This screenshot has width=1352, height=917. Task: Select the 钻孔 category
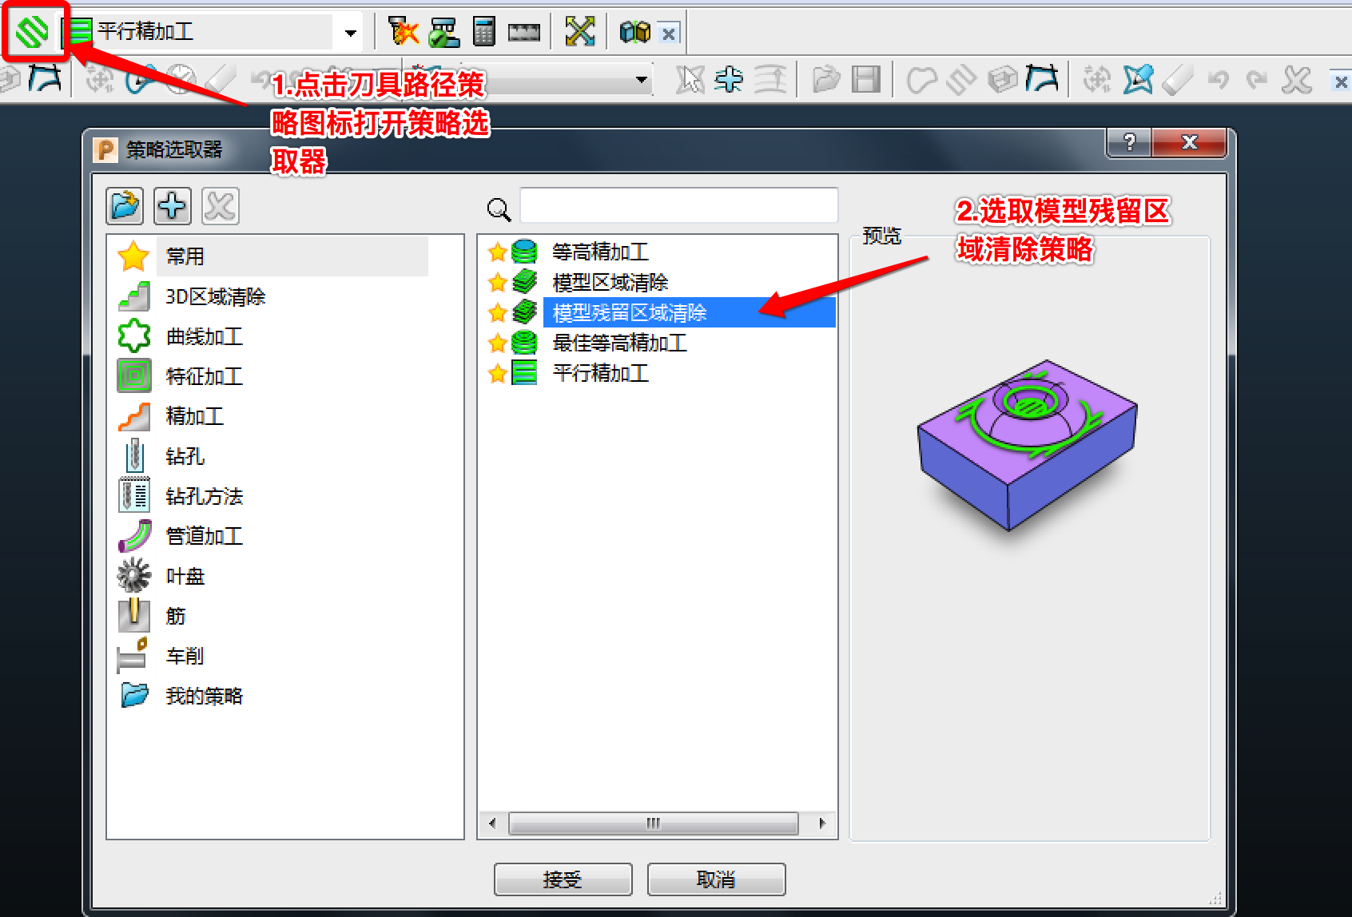[185, 456]
